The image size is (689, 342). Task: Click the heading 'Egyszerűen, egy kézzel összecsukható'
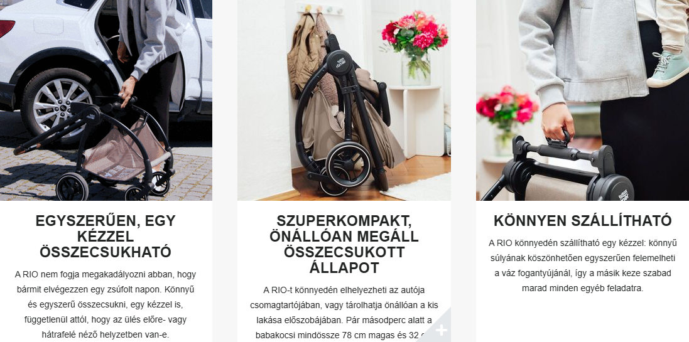click(x=106, y=236)
